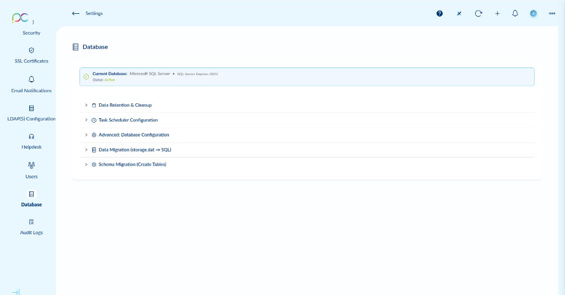
Task: Select Database in the sidebar
Action: (31, 204)
